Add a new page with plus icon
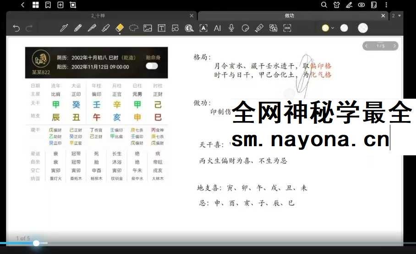Image resolution: width=416 pixels, height=254 pixels. [60, 5]
